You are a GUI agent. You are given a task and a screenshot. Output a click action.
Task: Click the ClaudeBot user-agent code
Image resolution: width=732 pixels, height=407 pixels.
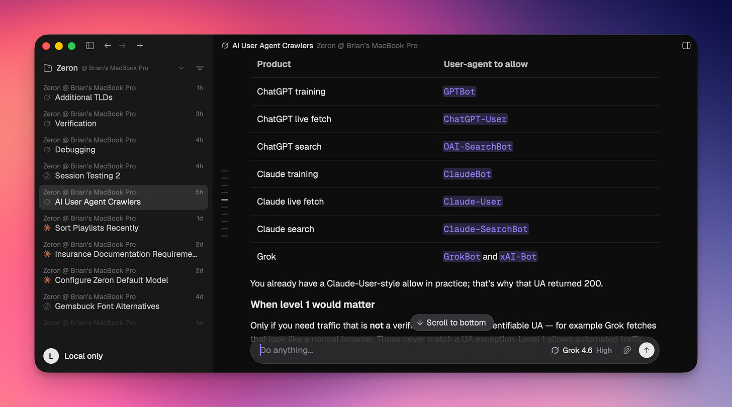(x=468, y=174)
